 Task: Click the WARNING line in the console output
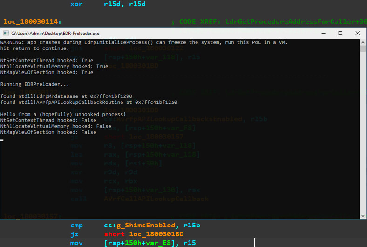click(144, 42)
